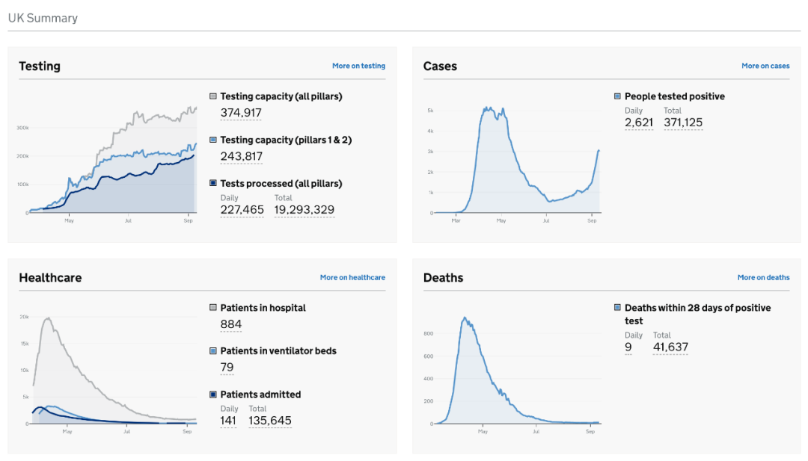Select total deaths value 41,637
808x461 pixels.
pos(670,347)
